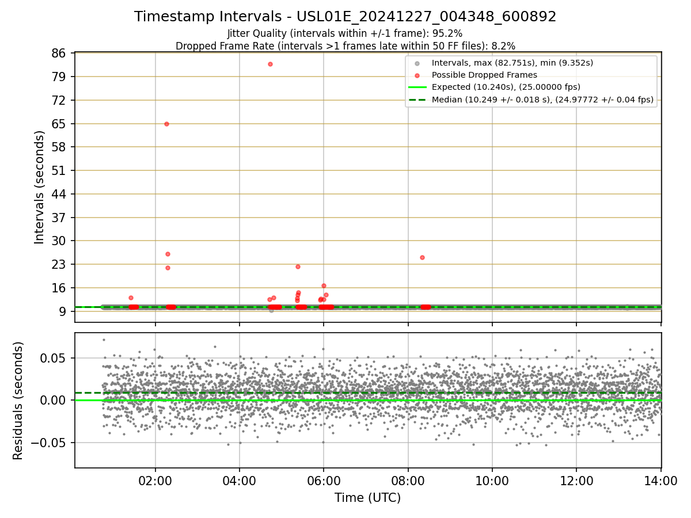Click the x-axis tick label "02:00"
691x518 pixels.
click(x=155, y=480)
